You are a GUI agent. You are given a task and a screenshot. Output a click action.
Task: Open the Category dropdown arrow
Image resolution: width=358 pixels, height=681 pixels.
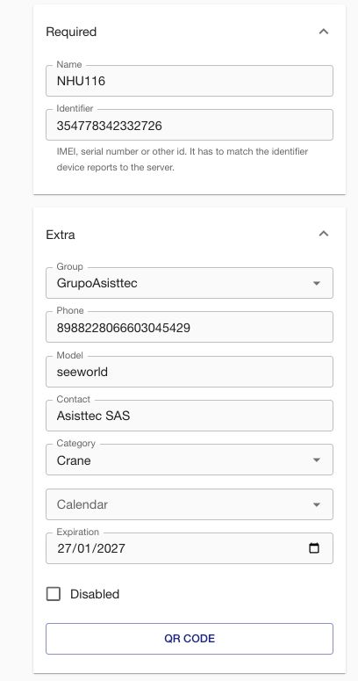tap(317, 460)
